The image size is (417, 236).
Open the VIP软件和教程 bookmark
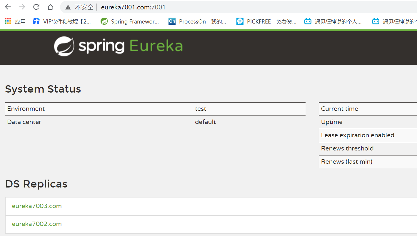click(62, 21)
